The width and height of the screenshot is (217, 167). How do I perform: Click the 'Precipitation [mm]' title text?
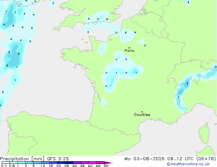point(22,159)
